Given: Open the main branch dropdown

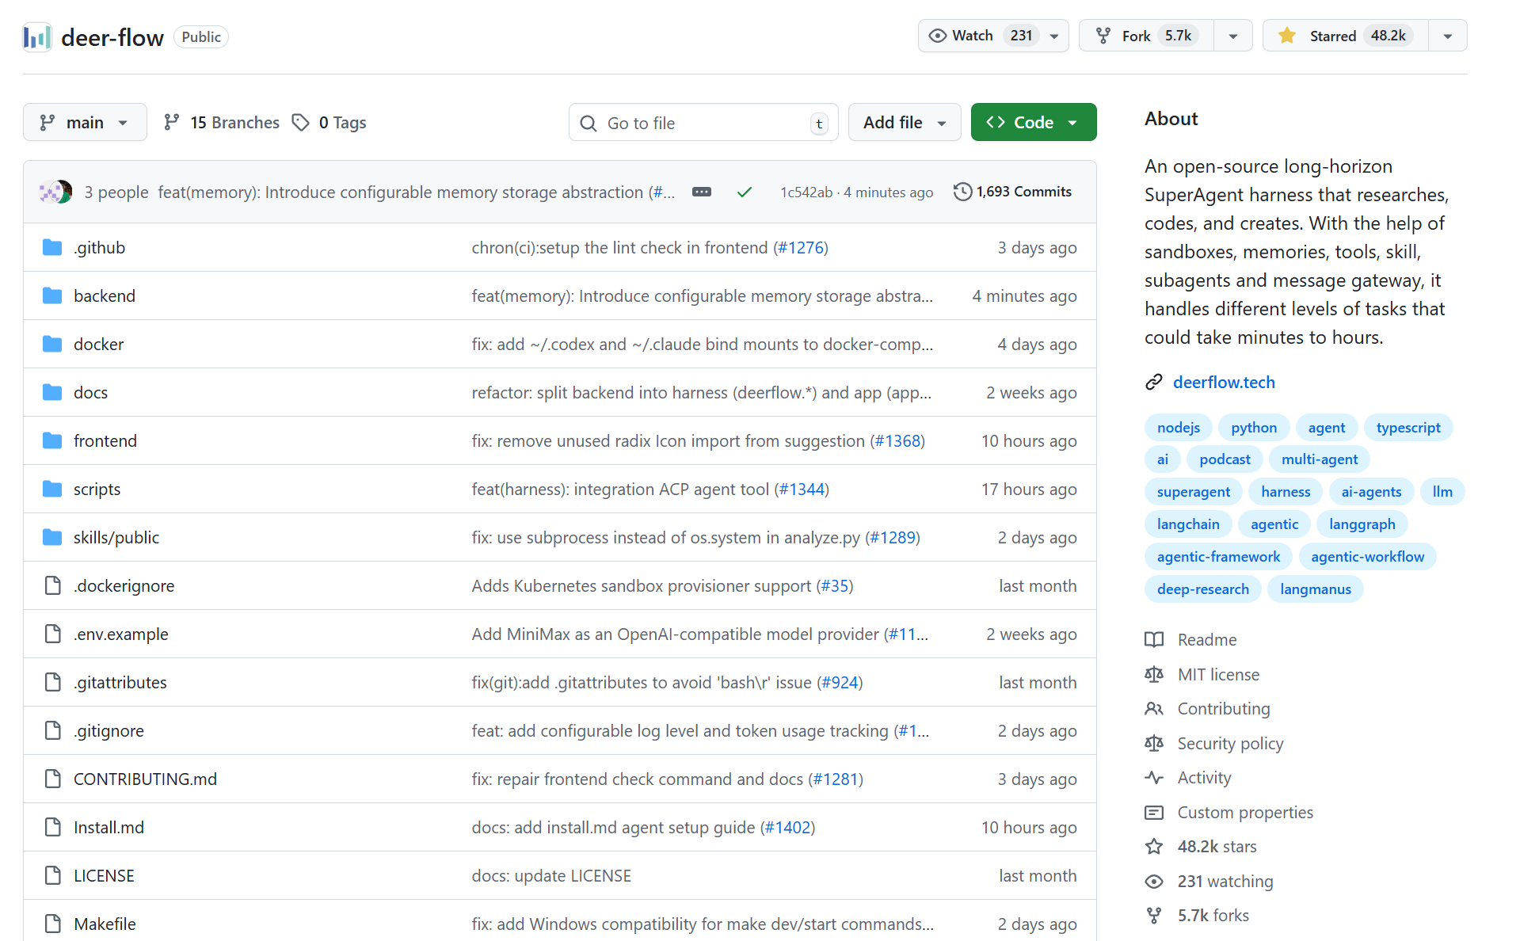Looking at the screenshot, I should tap(85, 123).
